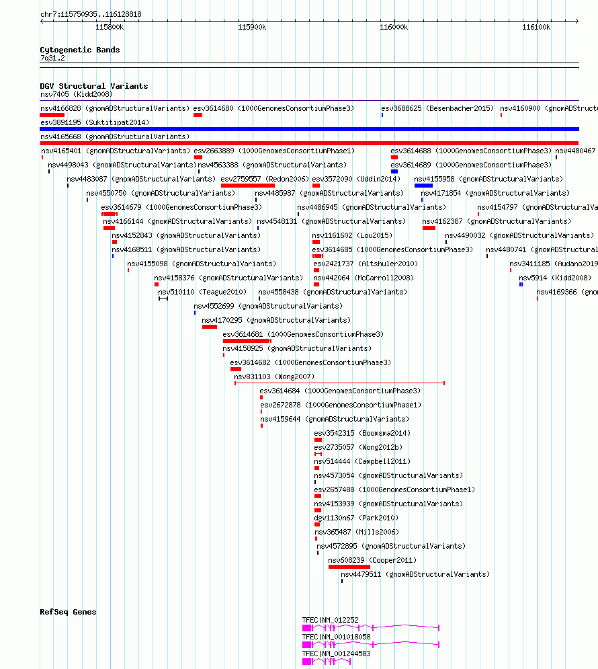Select the nsv4158376 variant label

(x=228, y=278)
